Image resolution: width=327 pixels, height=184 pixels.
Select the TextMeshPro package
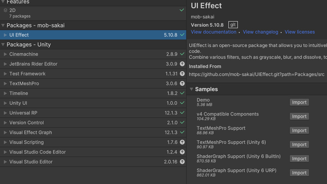pos(93,84)
